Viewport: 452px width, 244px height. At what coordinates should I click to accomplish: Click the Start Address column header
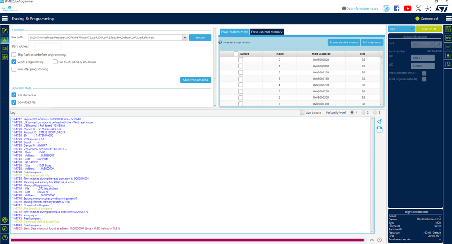pyautogui.click(x=321, y=54)
